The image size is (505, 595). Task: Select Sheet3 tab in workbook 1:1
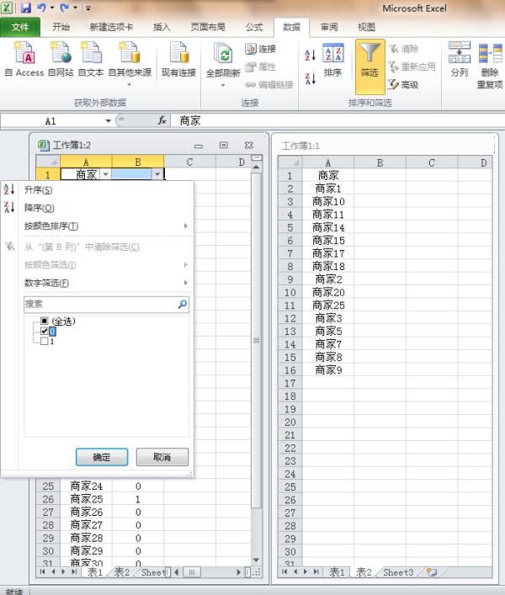click(398, 571)
